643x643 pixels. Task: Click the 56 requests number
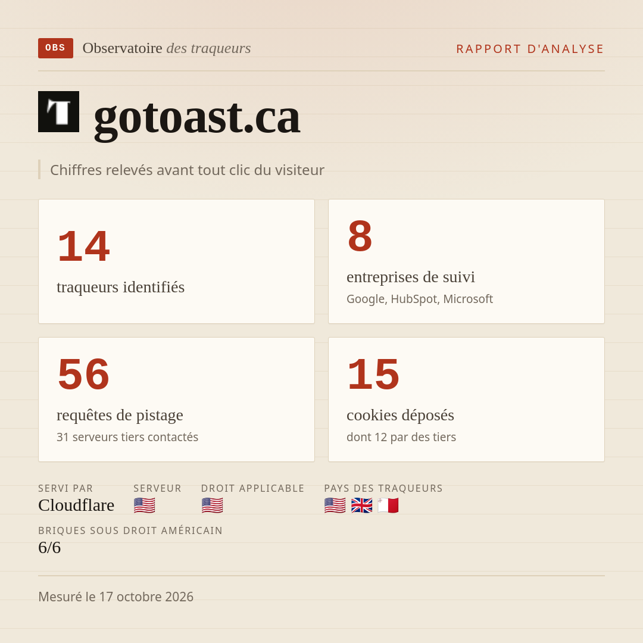(x=84, y=374)
